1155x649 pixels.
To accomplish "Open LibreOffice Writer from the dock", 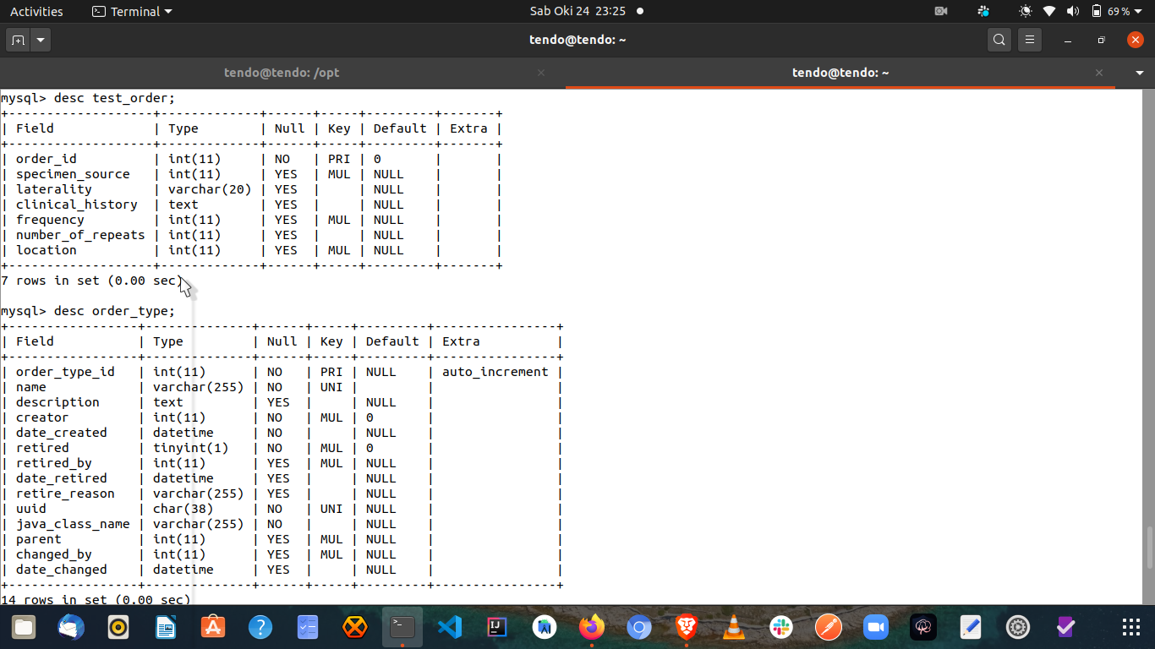I will (x=166, y=627).
